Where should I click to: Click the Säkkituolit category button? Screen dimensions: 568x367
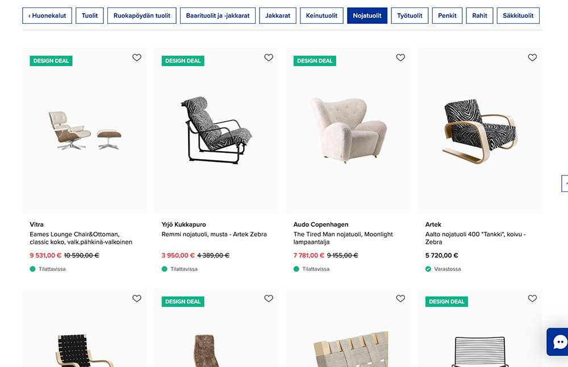click(517, 15)
